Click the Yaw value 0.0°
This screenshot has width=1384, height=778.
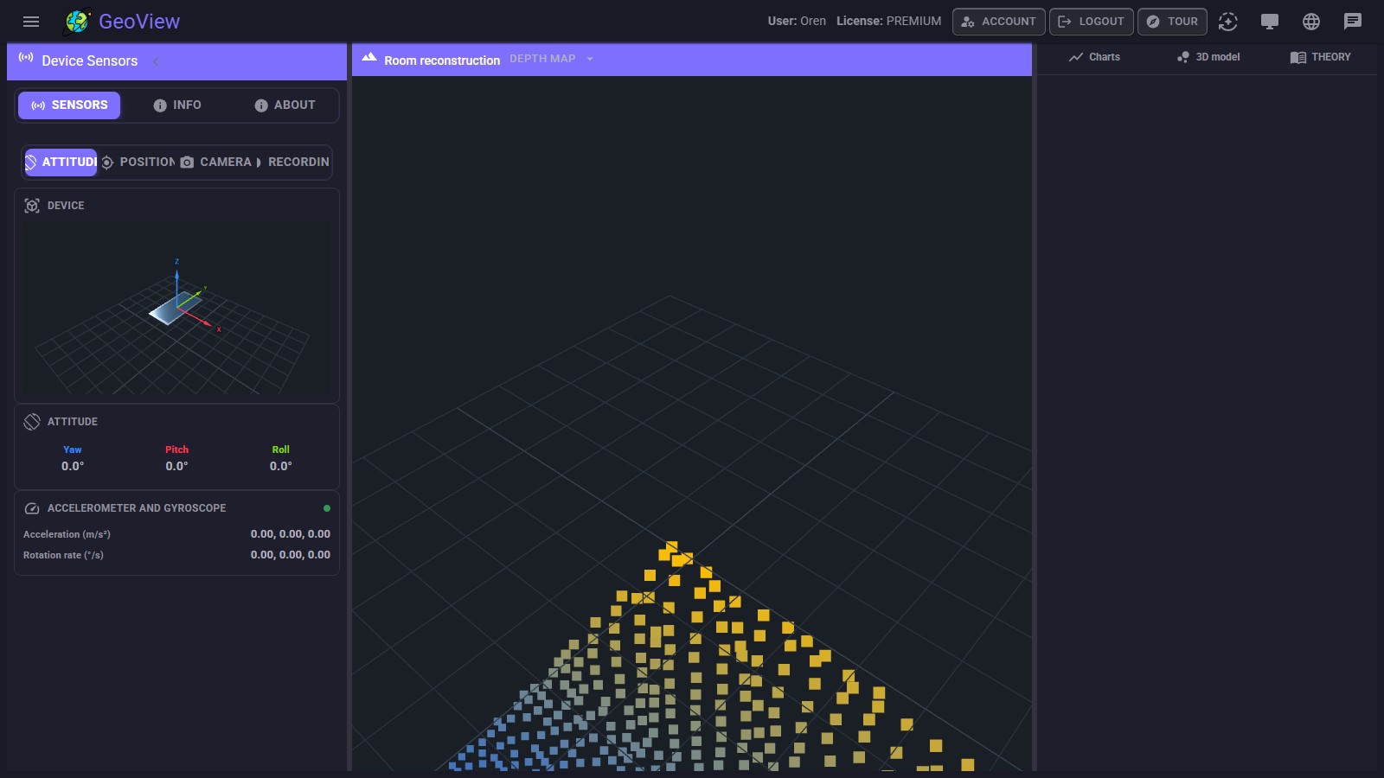73,466
